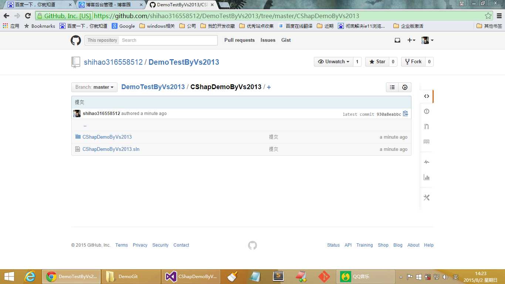Bookmark page with star icon
Viewport: 505px width, 284px height.
pos(488,16)
